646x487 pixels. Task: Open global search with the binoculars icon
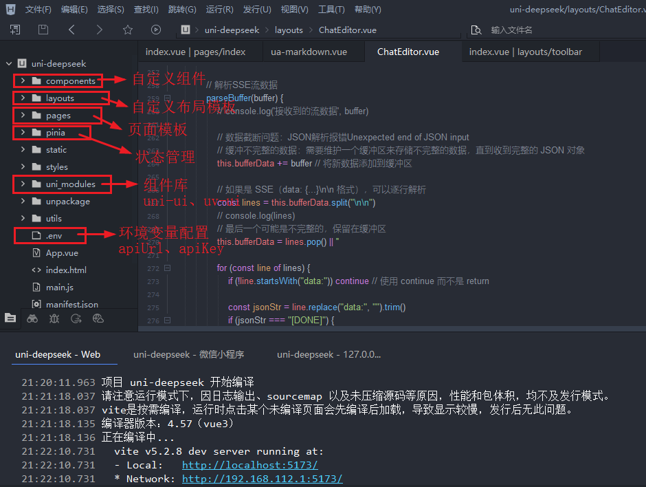click(x=32, y=318)
